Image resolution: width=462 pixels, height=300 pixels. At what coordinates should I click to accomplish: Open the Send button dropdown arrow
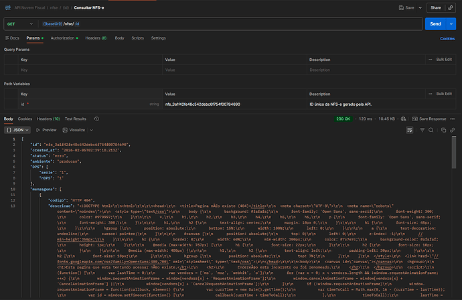[451, 23]
